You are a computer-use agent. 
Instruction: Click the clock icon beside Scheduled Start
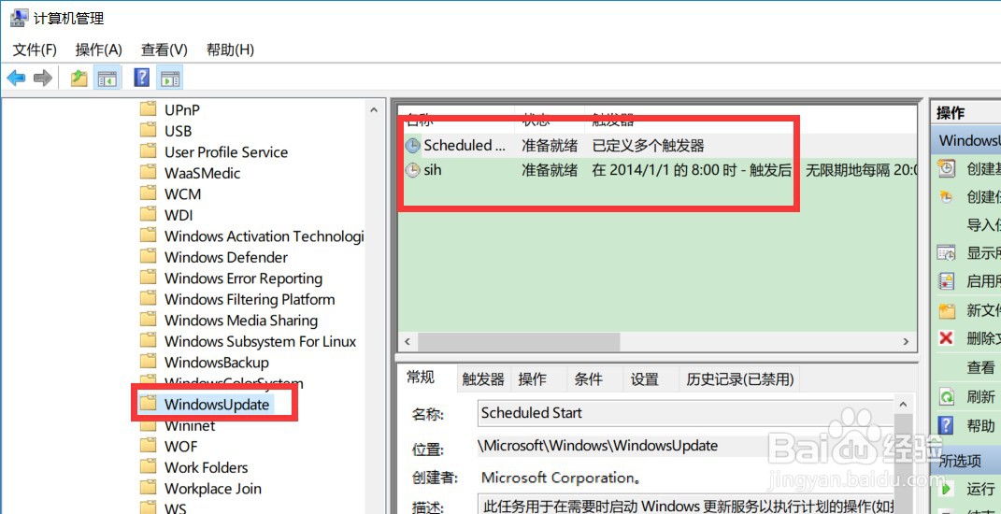point(413,146)
